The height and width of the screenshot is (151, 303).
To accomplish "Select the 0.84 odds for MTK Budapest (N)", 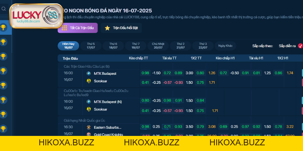I will (200, 100).
